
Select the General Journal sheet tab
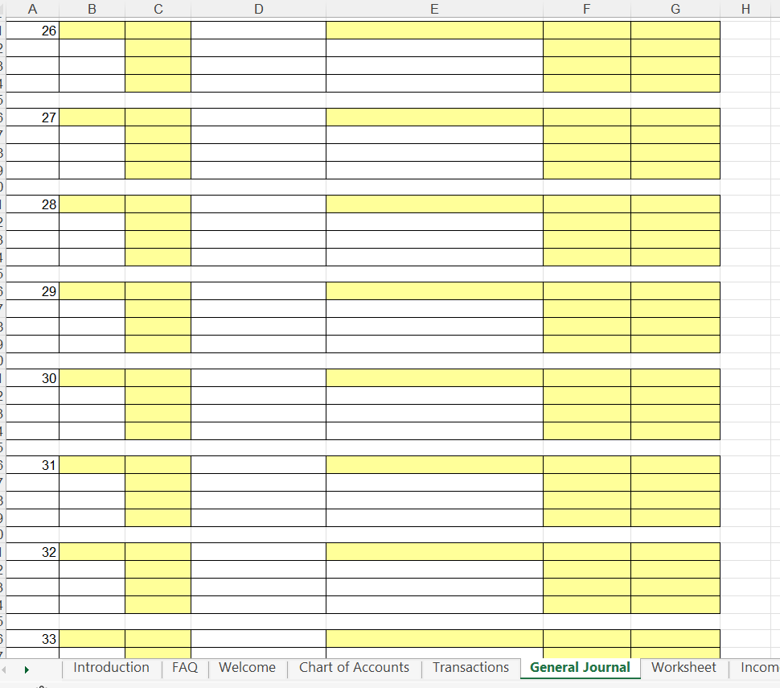[580, 668]
